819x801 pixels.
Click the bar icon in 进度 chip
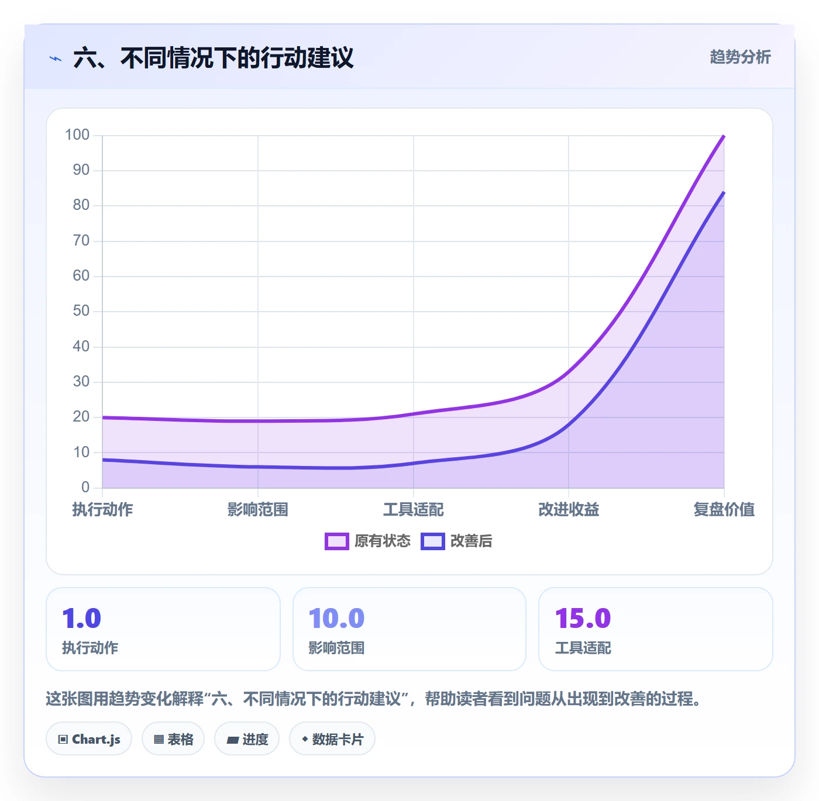click(233, 740)
